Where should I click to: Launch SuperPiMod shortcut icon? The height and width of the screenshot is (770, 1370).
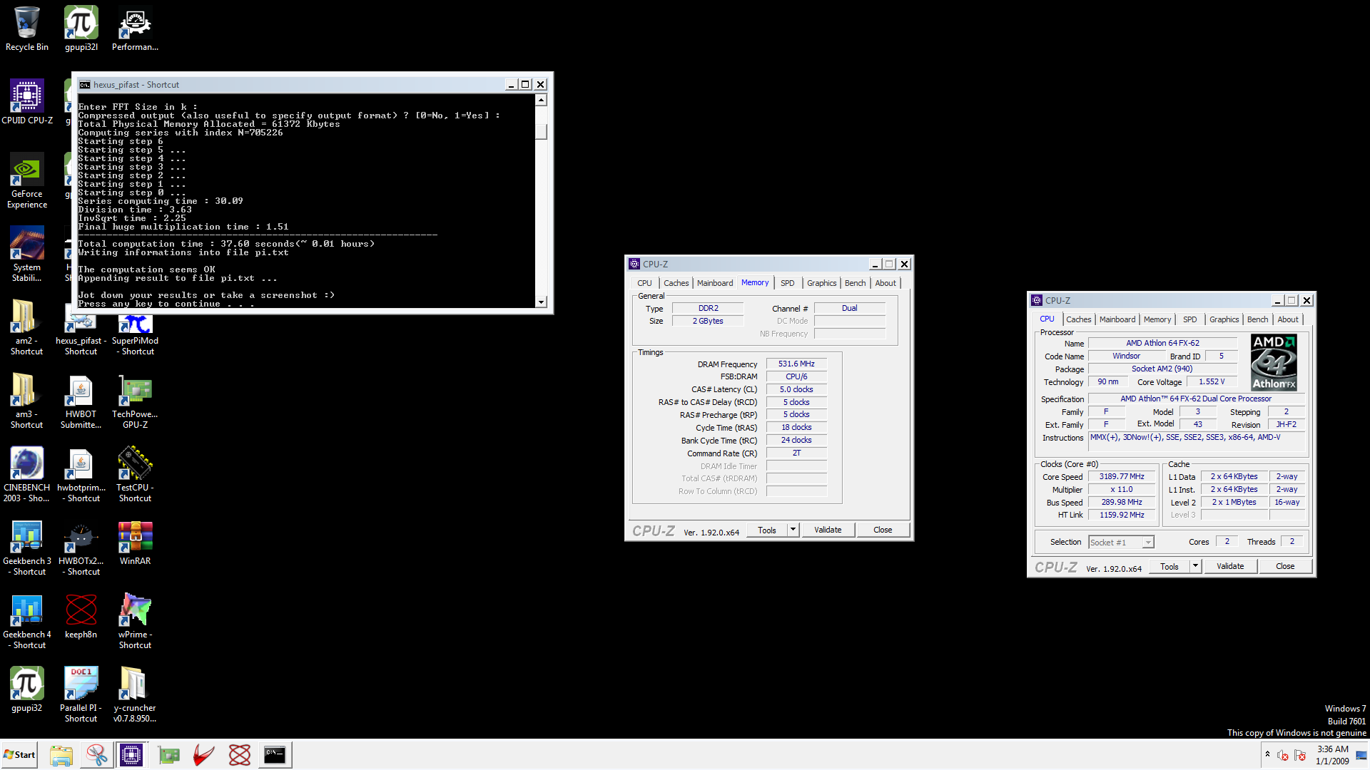click(x=135, y=335)
